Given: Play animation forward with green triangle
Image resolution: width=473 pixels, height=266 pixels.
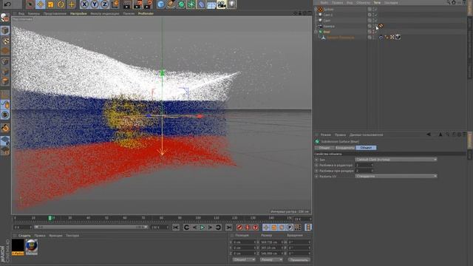Looking at the screenshot, I should point(203,228).
